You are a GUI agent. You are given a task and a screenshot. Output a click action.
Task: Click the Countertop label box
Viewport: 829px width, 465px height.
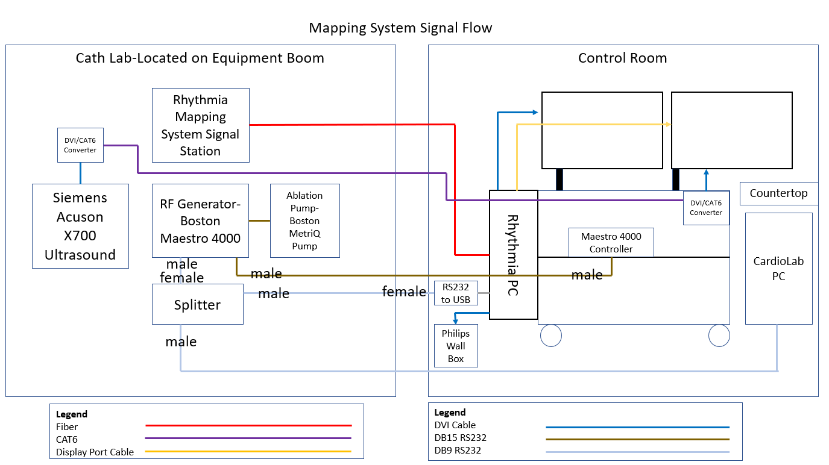coord(778,193)
